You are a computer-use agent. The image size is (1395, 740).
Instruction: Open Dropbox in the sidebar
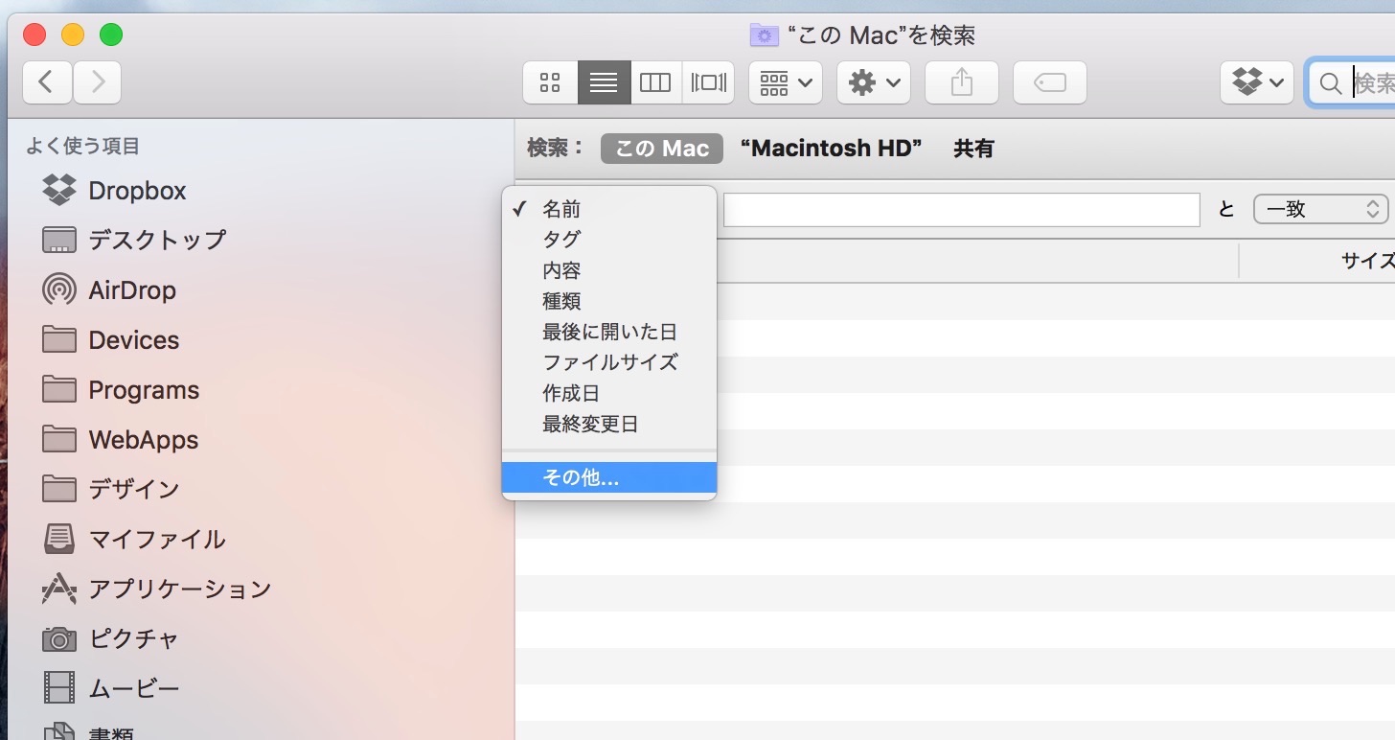pos(114,191)
